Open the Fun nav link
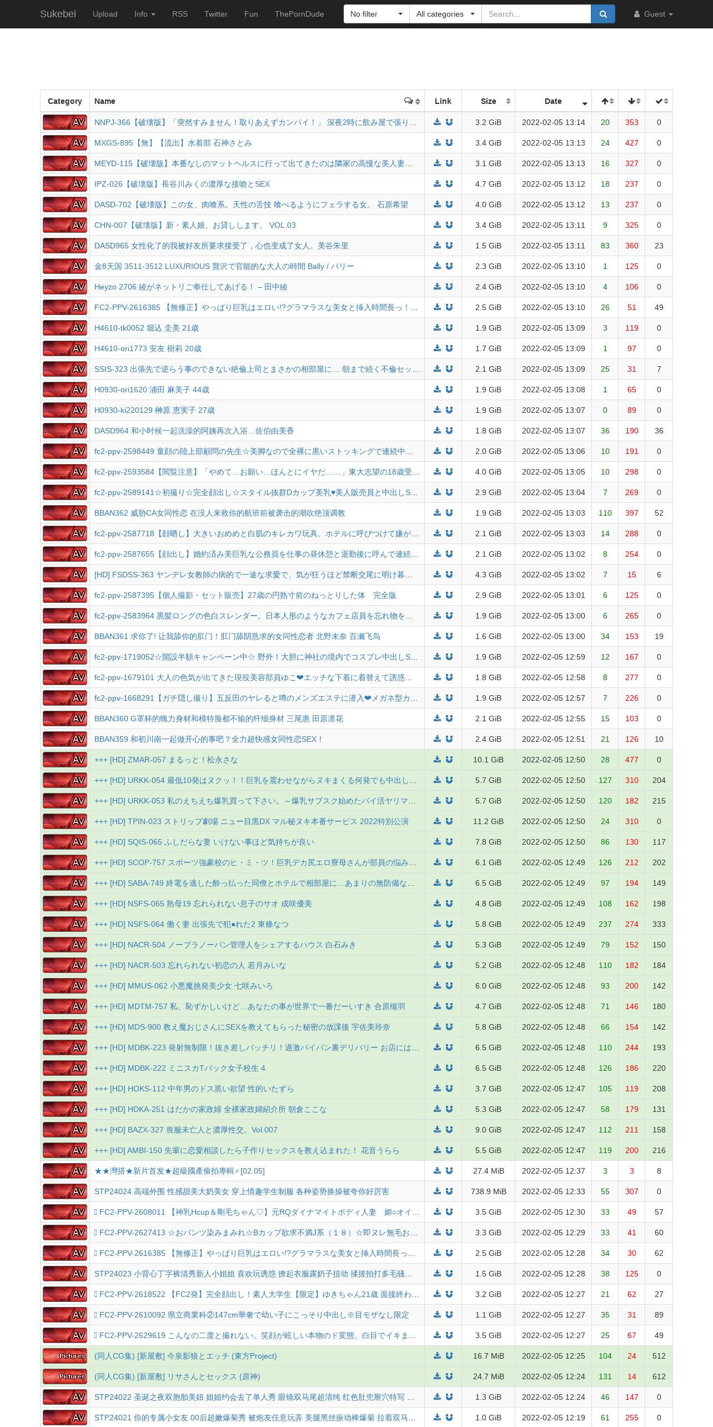Image resolution: width=713 pixels, height=1427 pixels. point(251,14)
